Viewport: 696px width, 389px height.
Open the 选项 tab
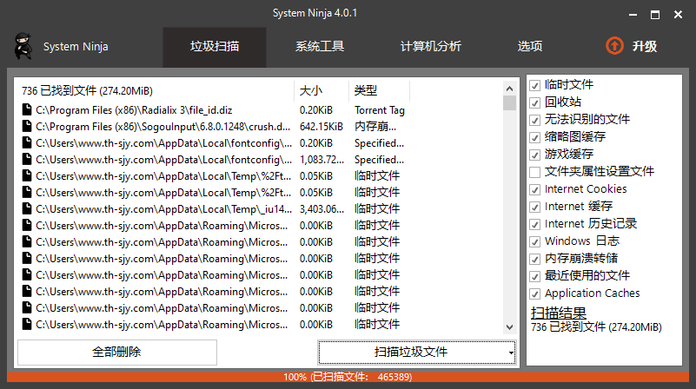pyautogui.click(x=530, y=47)
